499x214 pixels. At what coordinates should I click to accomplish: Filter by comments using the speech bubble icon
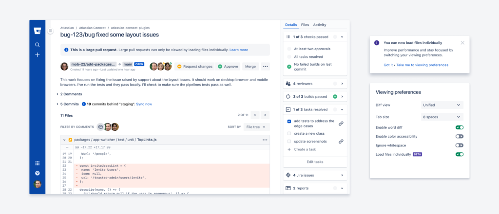[100, 126]
